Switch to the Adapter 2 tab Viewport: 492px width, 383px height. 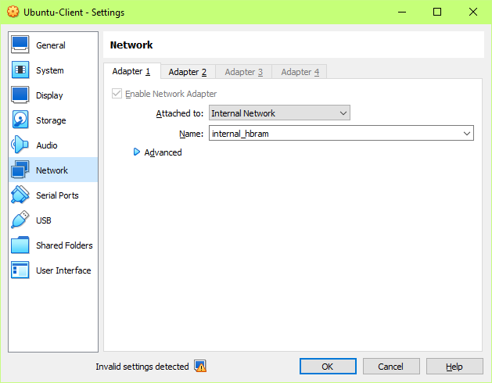point(188,72)
